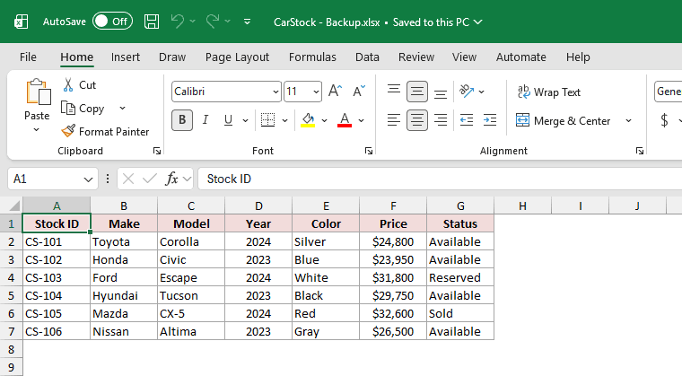Open the File menu tab
Image resolution: width=682 pixels, height=376 pixels.
[x=29, y=57]
